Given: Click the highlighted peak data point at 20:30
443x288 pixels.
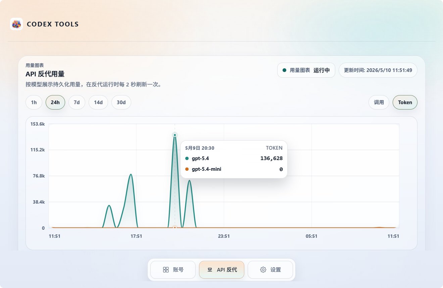Looking at the screenshot, I should [x=175, y=135].
